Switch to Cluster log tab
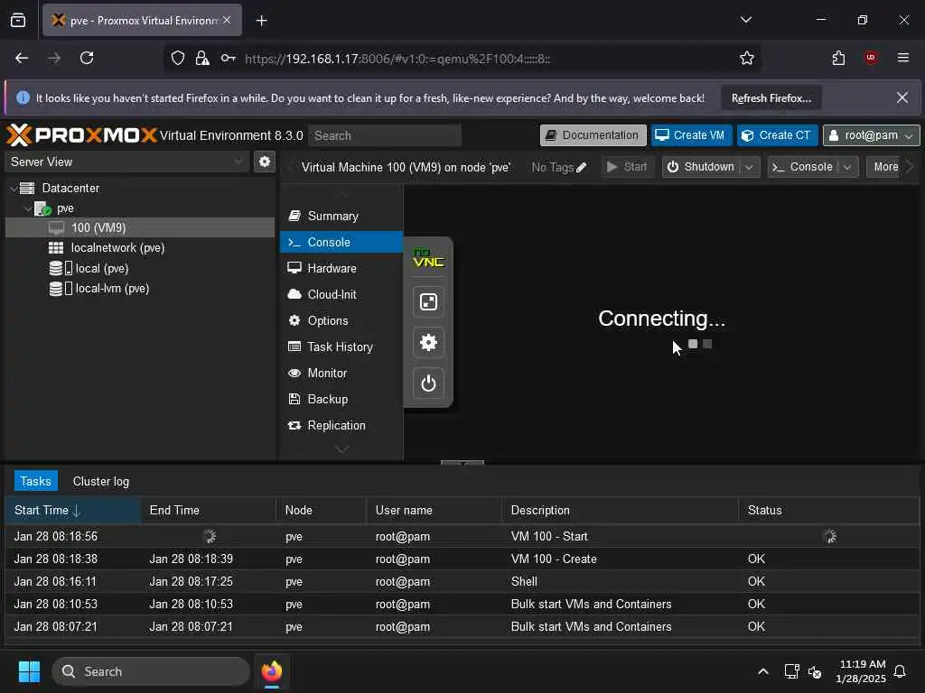The height and width of the screenshot is (693, 925). 101,482
